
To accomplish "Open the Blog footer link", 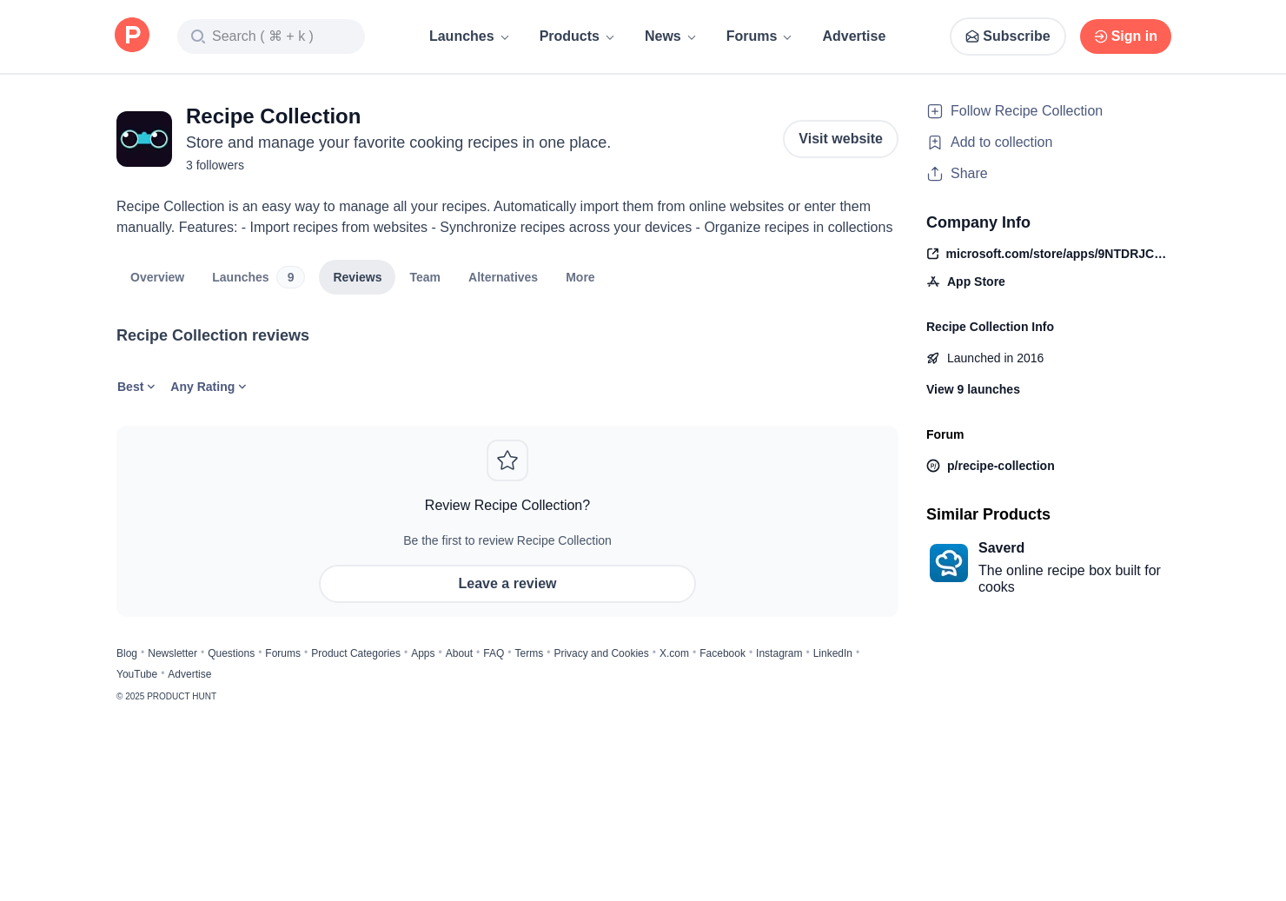I will (127, 653).
